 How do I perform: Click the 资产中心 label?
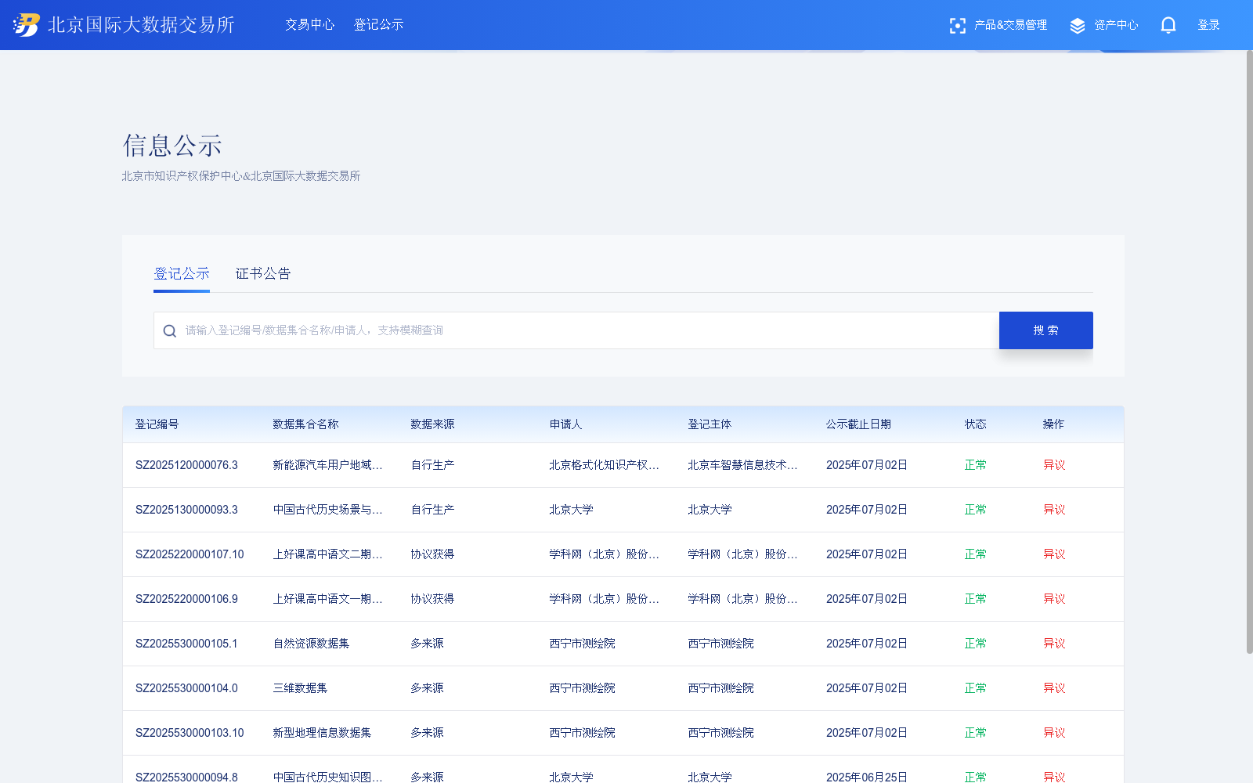[x=1116, y=25]
